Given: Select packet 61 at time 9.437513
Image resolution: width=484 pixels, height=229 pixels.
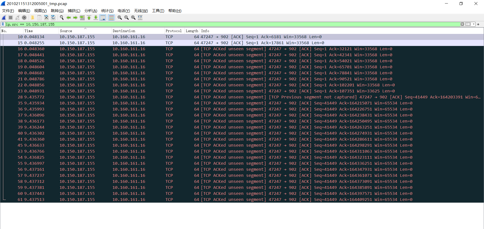Looking at the screenshot, I should 242,200.
